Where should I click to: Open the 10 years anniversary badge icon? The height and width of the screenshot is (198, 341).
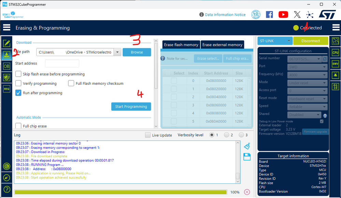pyautogui.click(x=256, y=15)
